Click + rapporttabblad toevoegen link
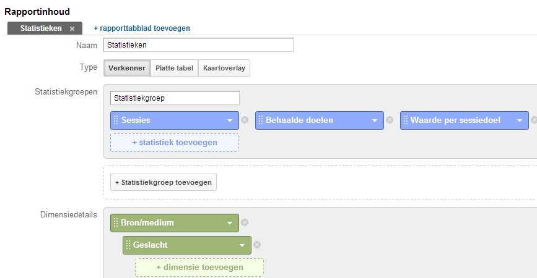Viewport: 537px width, 278px height. tap(142, 28)
